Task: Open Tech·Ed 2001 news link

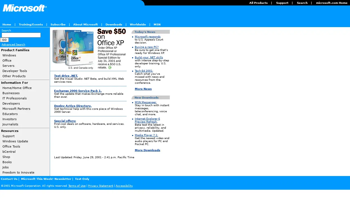Action: pos(144,71)
